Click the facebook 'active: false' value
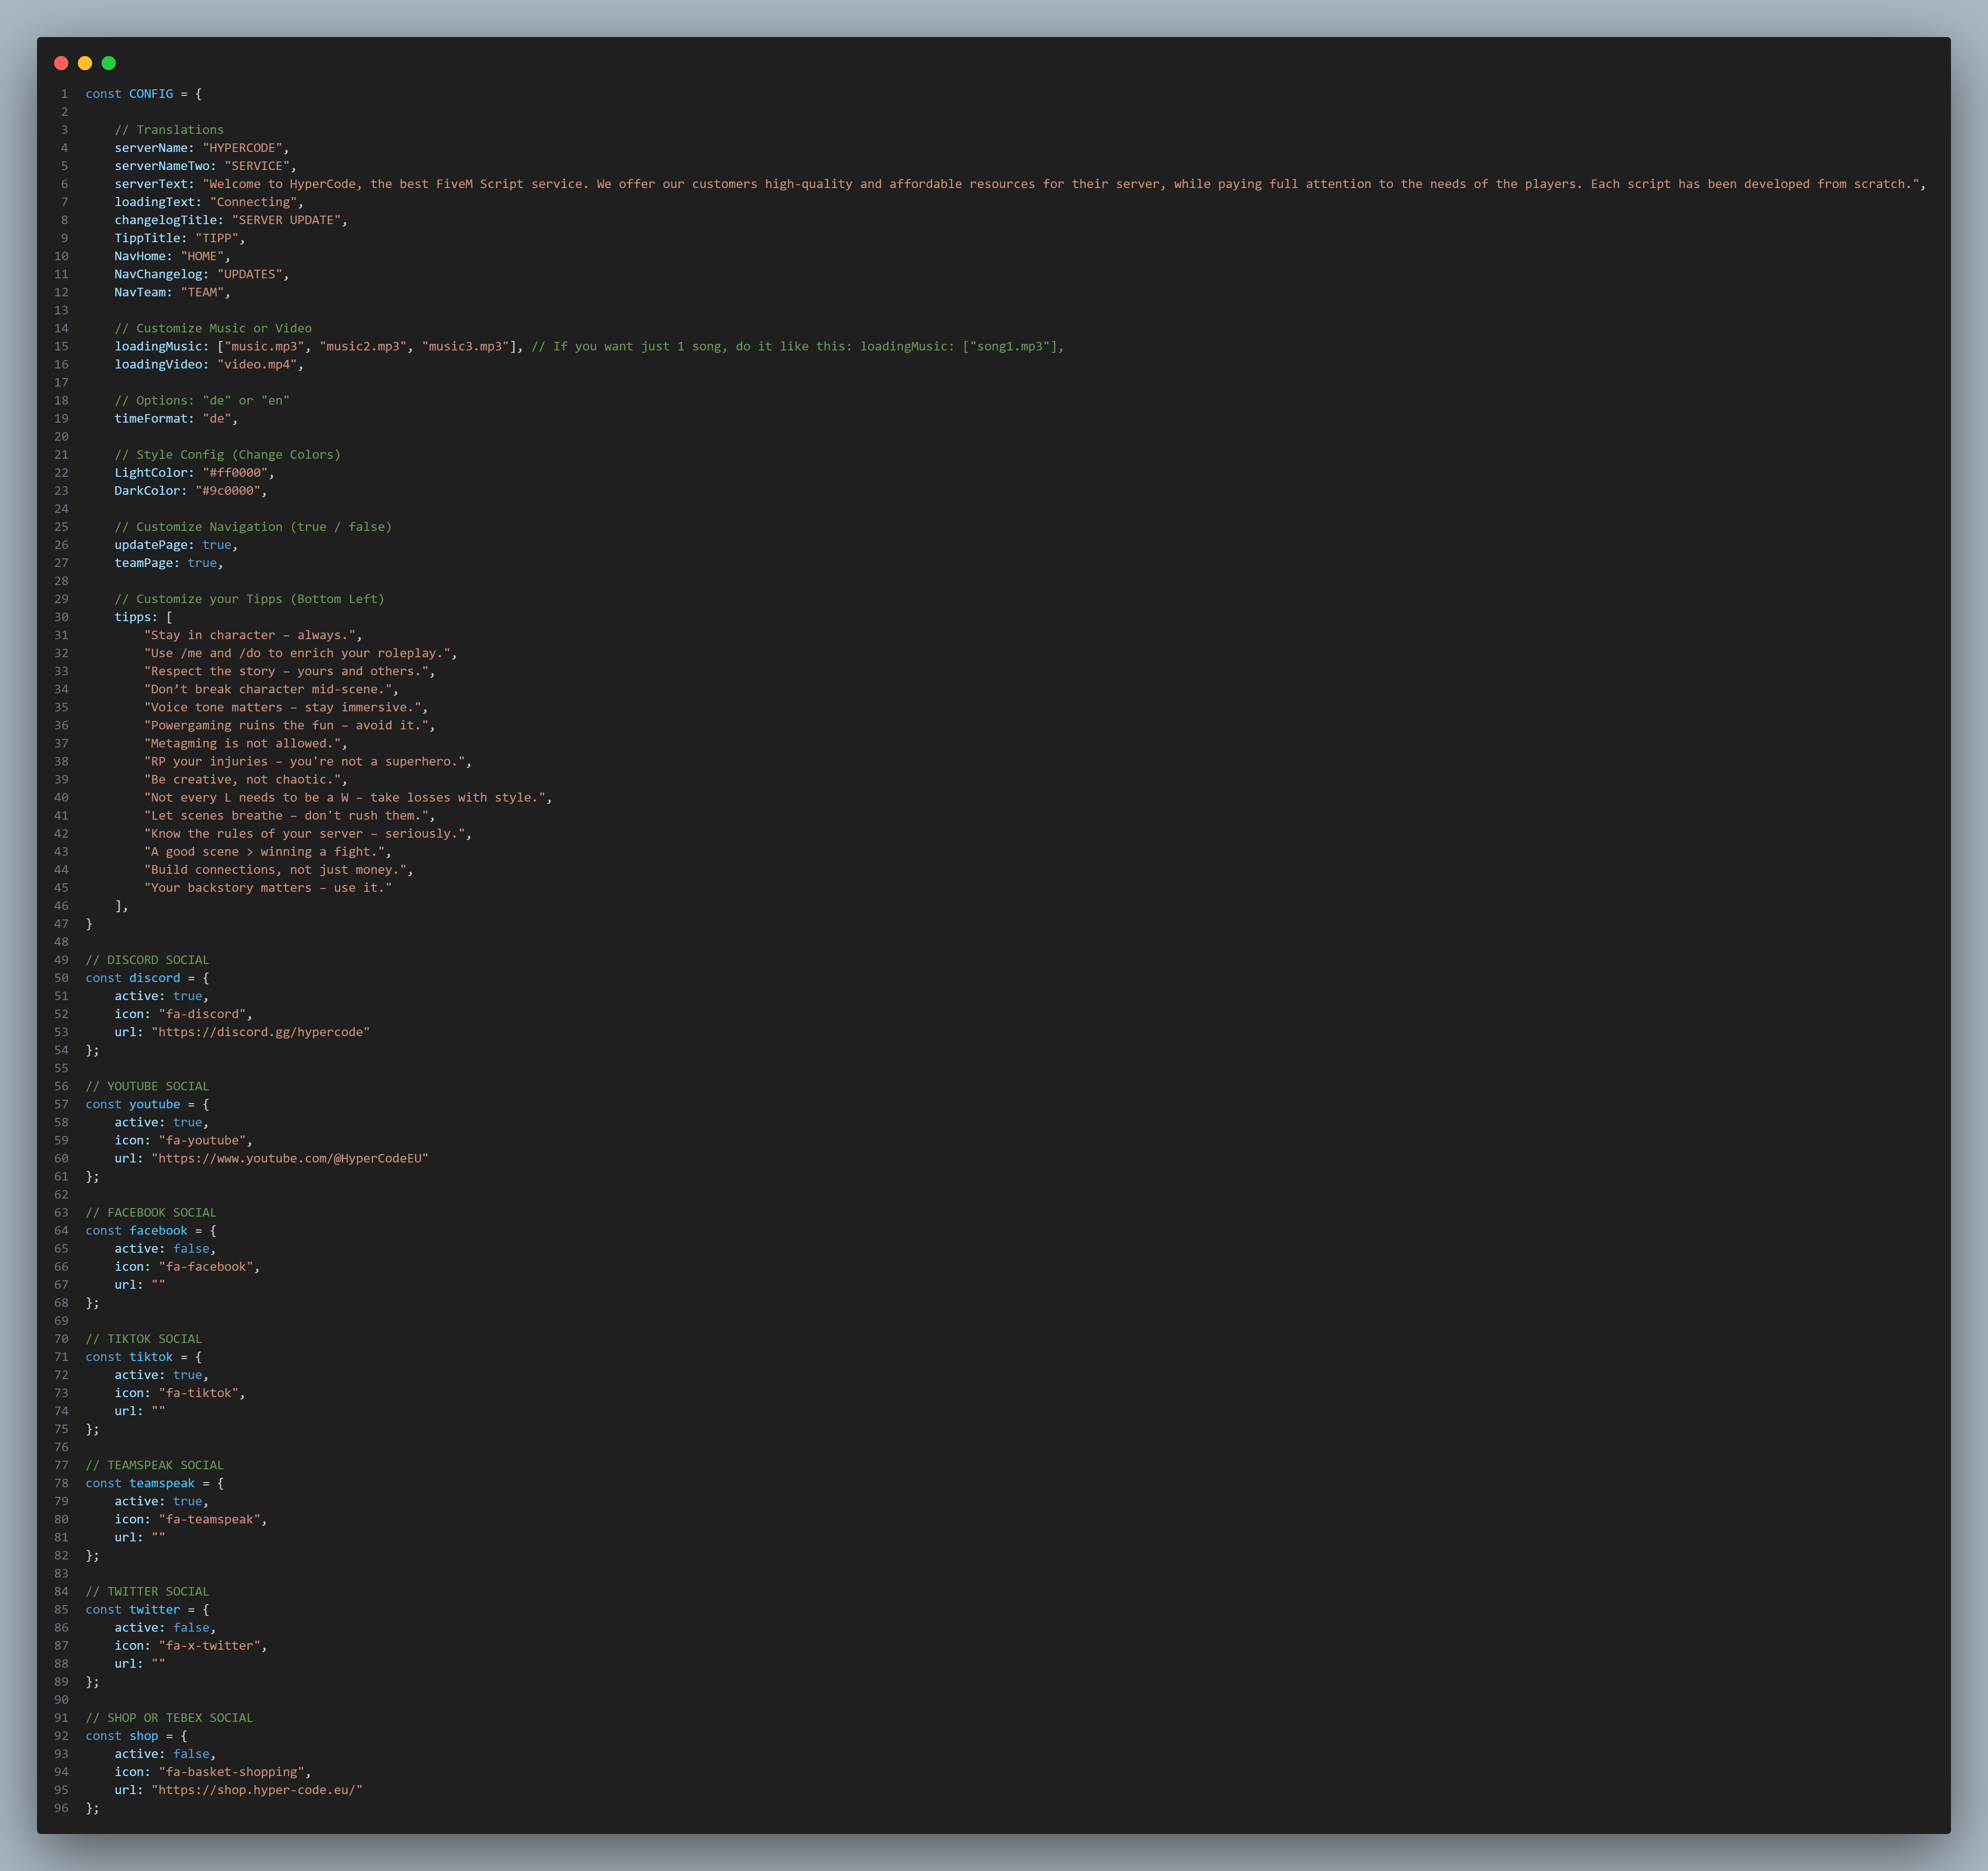Image resolution: width=1988 pixels, height=1871 pixels. [x=191, y=1248]
